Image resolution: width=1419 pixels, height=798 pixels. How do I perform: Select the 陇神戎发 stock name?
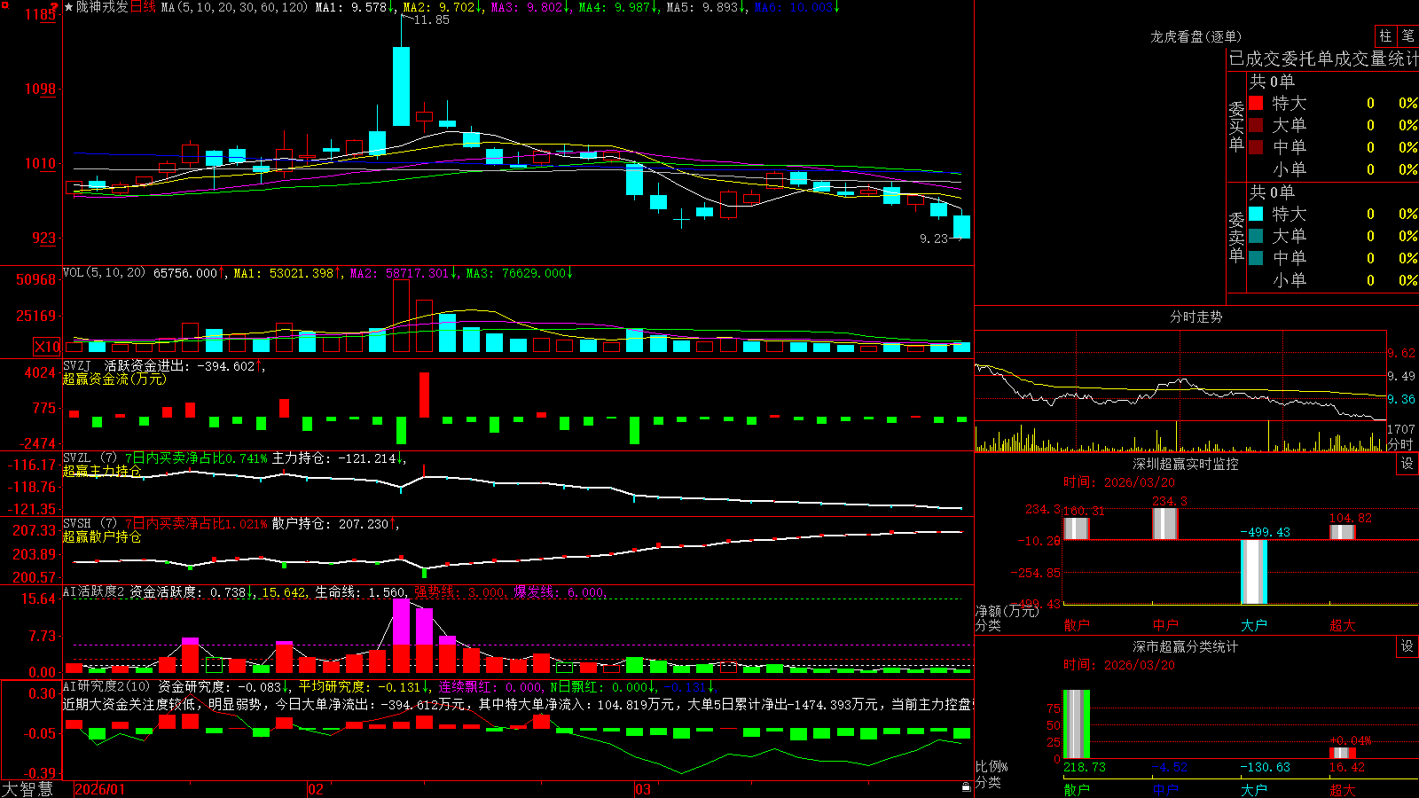click(x=102, y=7)
